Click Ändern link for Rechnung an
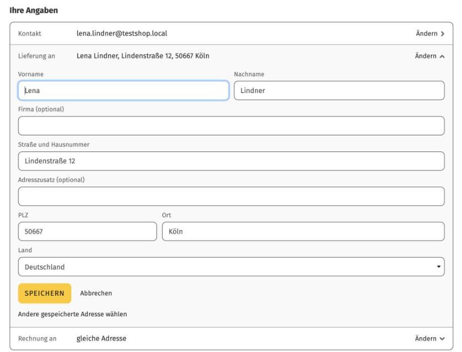The width and height of the screenshot is (462, 352). coord(425,339)
